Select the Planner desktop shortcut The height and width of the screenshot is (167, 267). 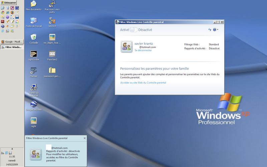tap(34, 72)
